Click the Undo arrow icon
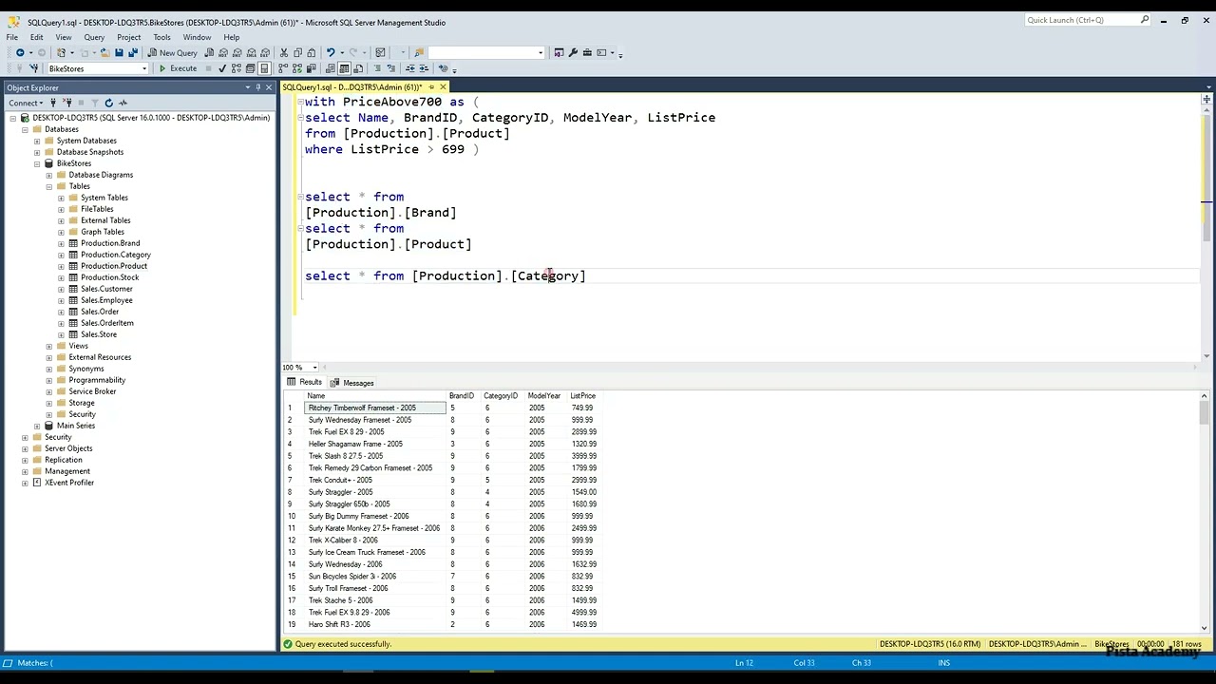This screenshot has height=684, width=1216. click(x=331, y=52)
